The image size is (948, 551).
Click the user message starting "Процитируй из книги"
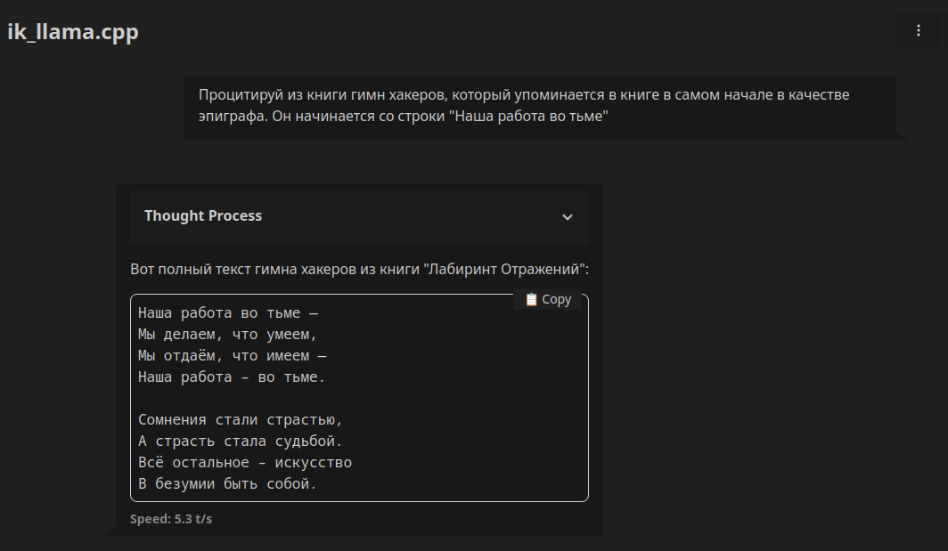coord(524,94)
